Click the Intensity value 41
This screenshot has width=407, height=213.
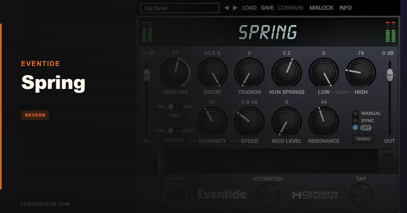(x=212, y=102)
